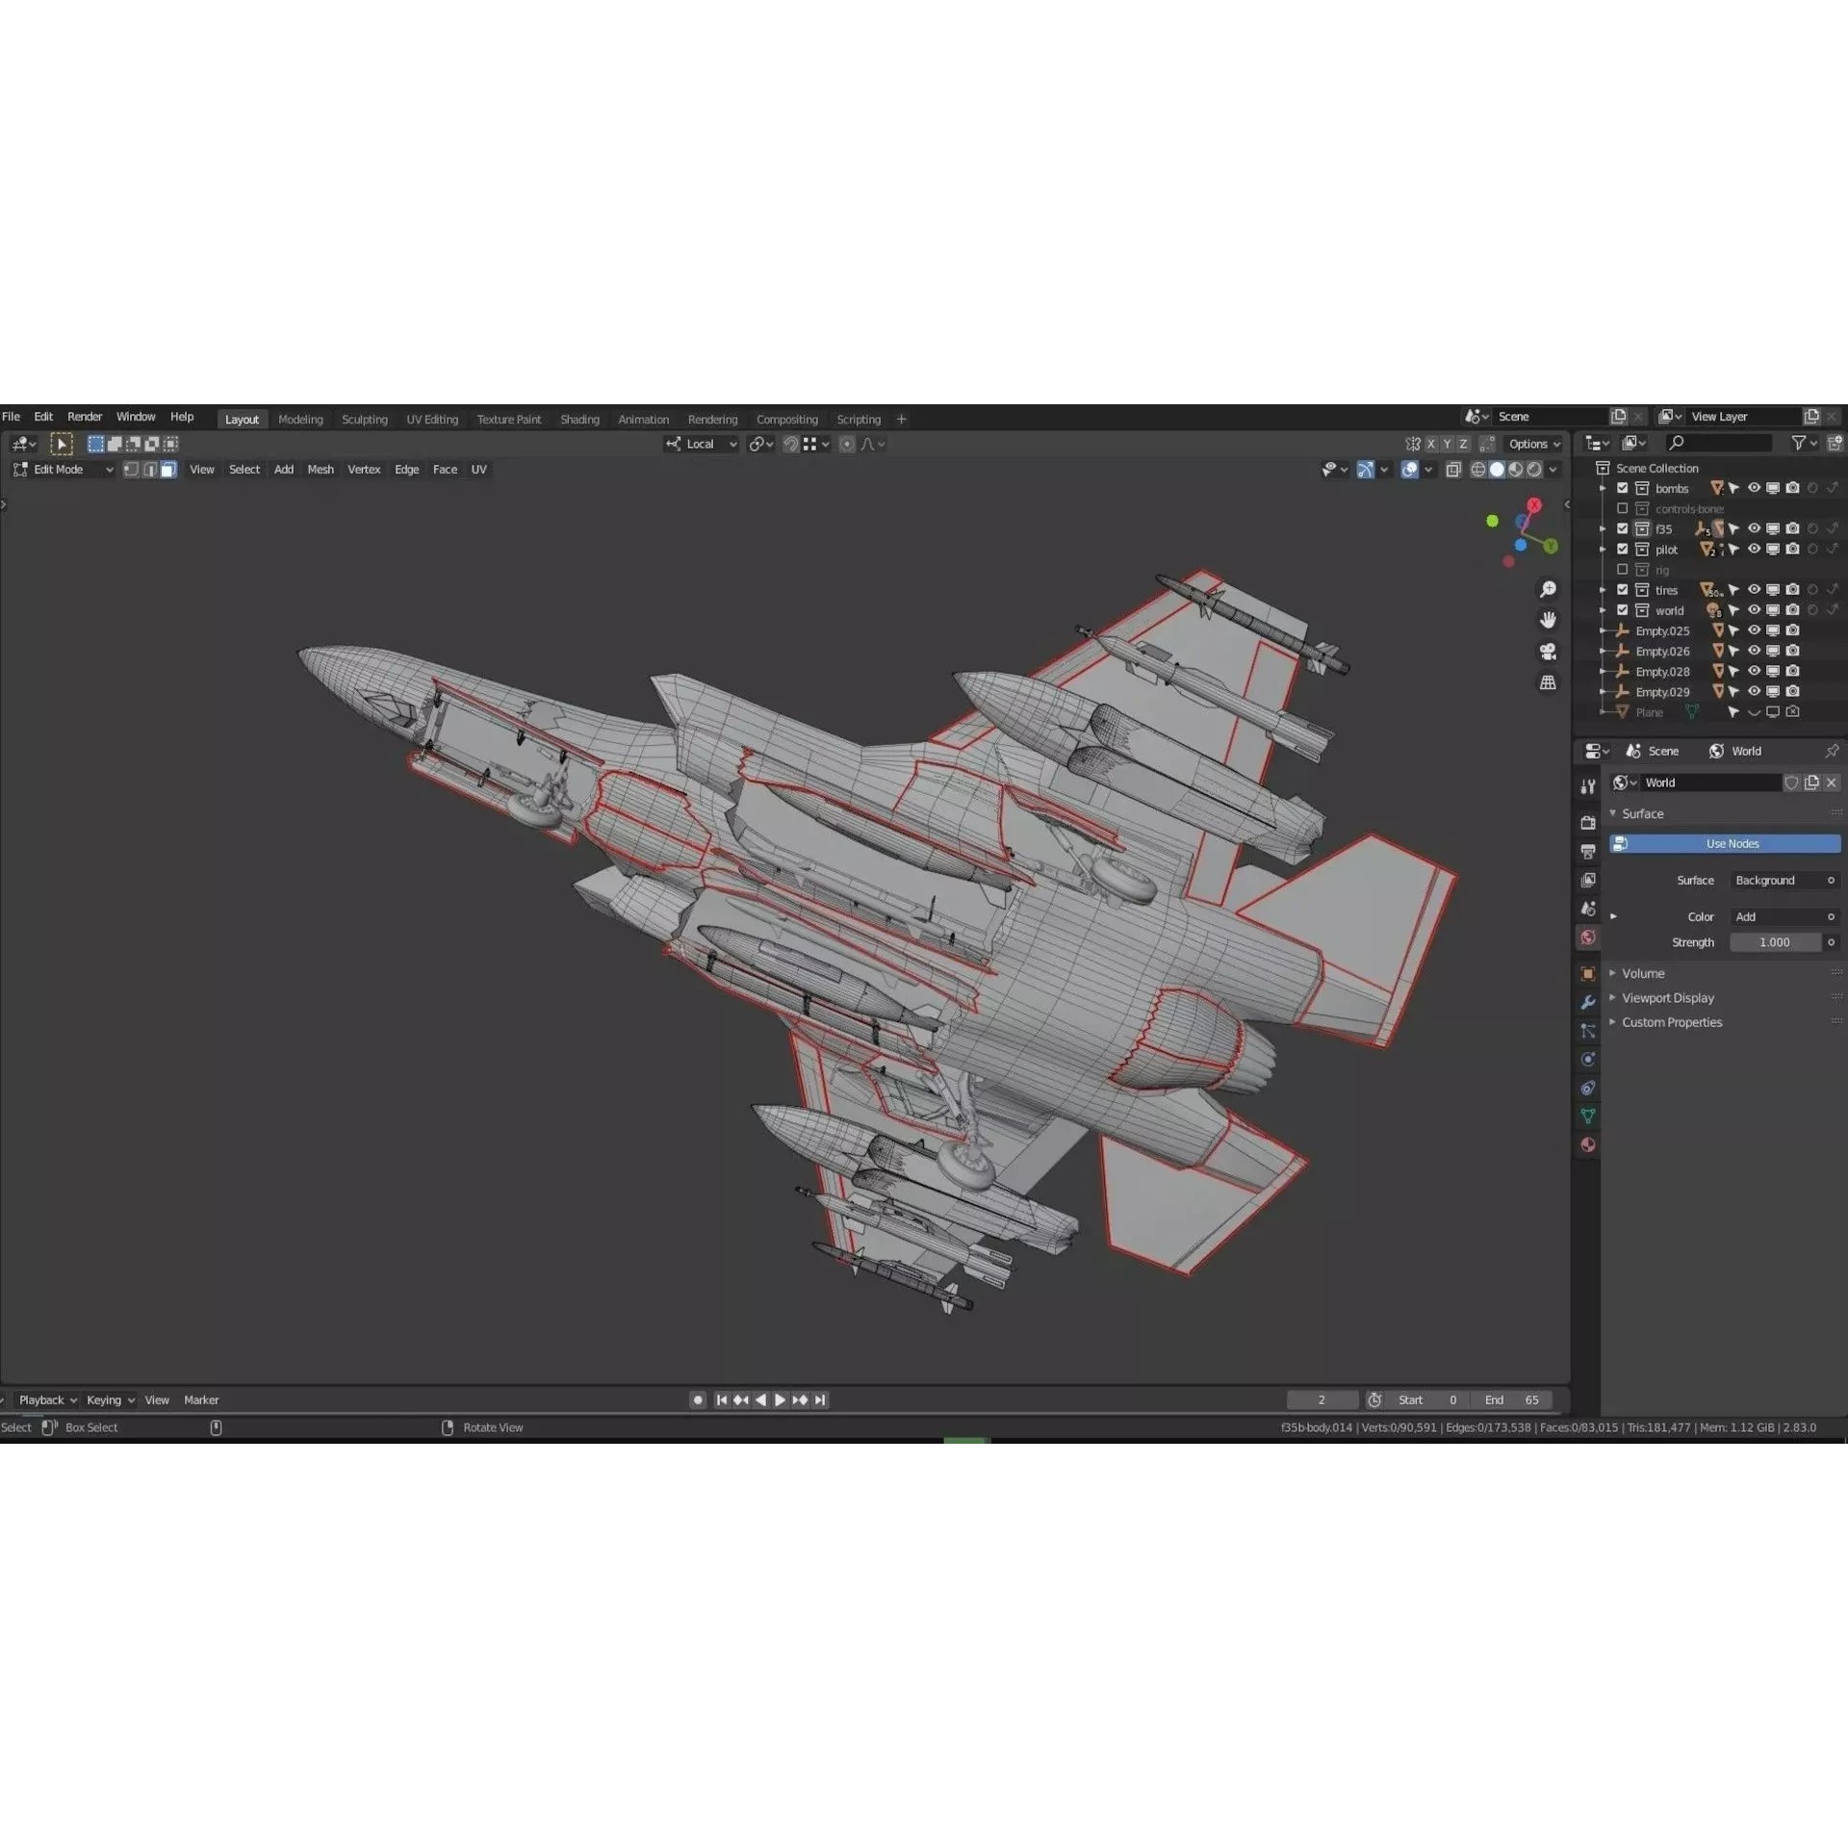
Task: Uncheck the pilot collection checkbox
Action: point(1622,549)
